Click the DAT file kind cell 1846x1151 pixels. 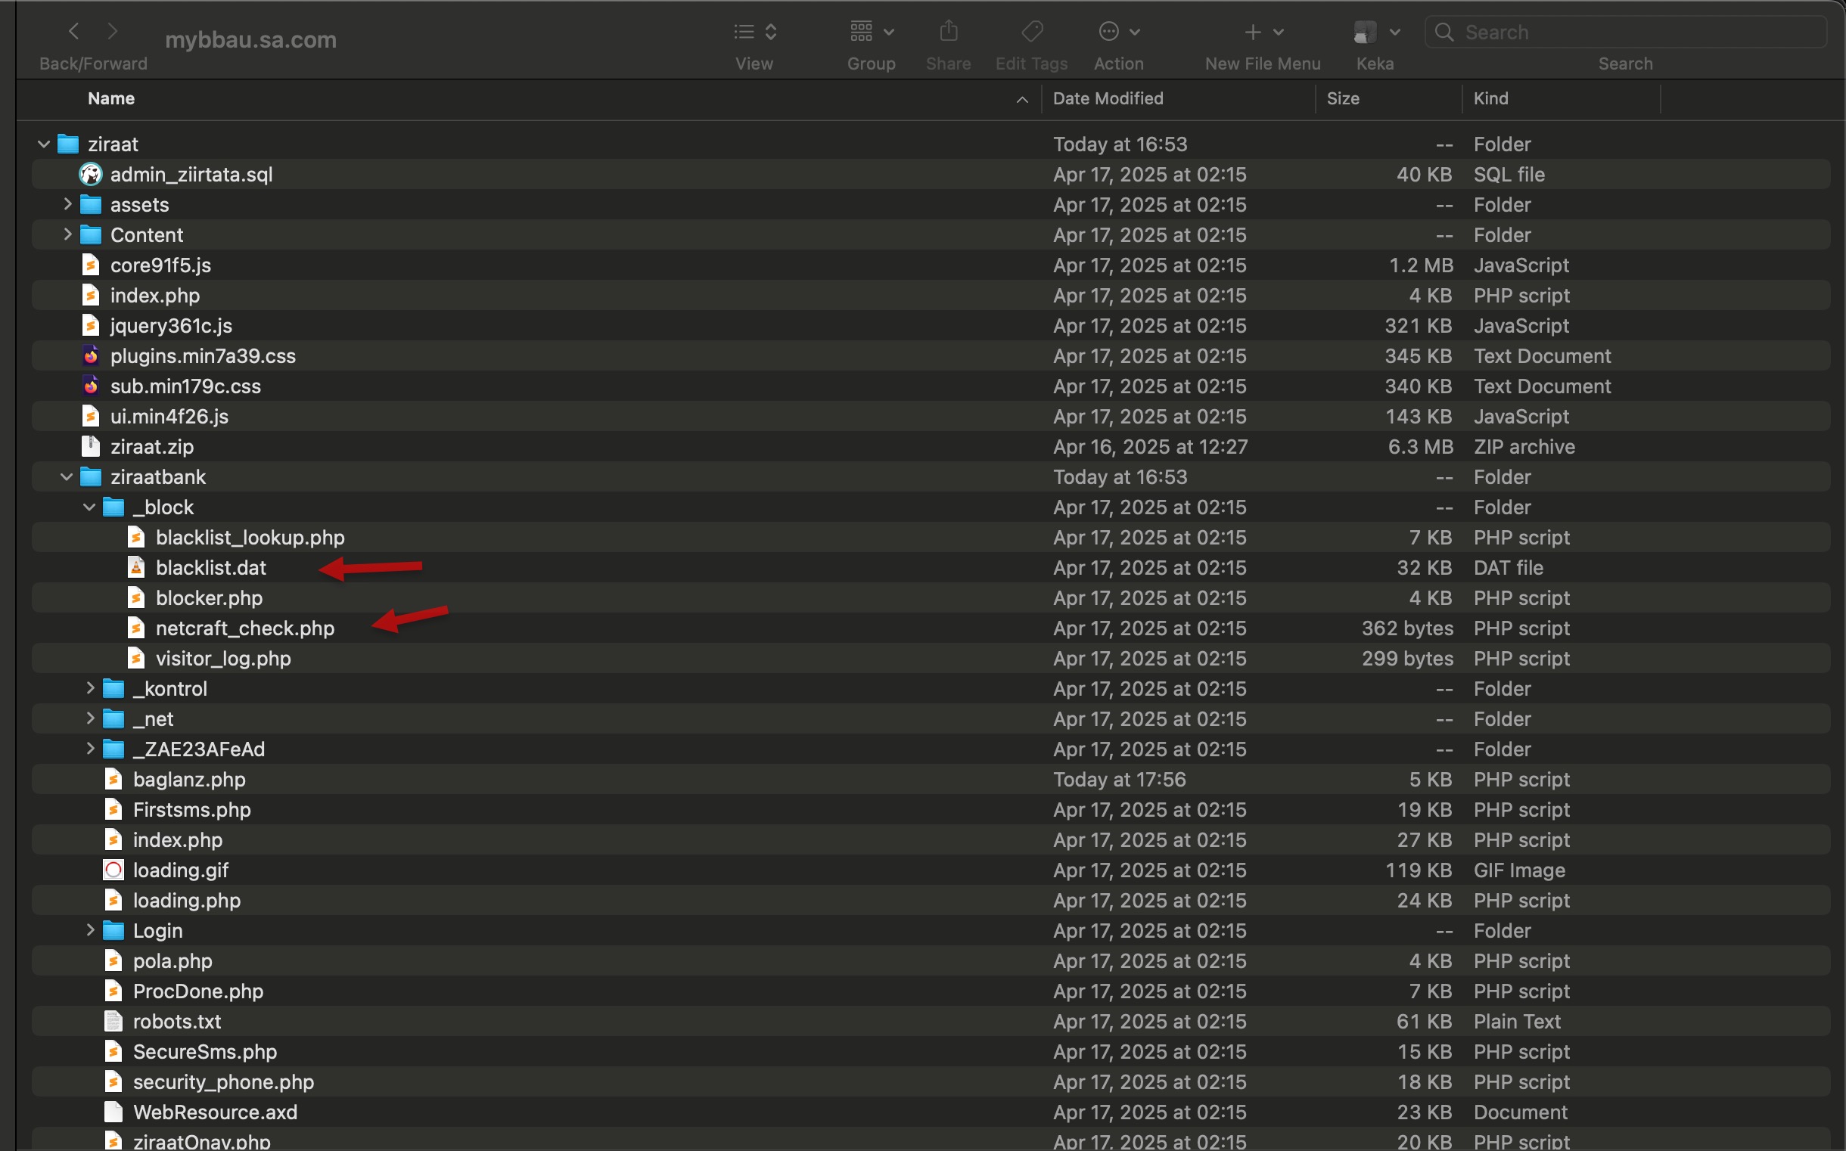coord(1508,568)
